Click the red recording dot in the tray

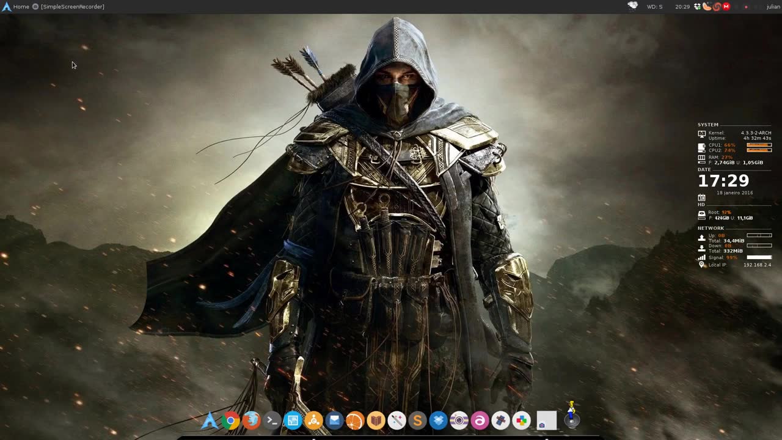click(745, 7)
